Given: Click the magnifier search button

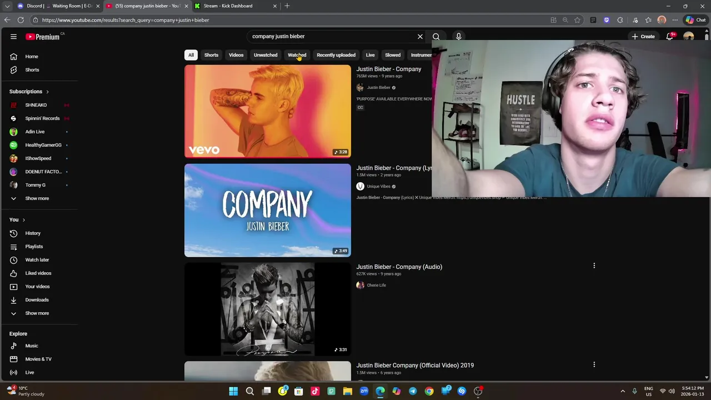Looking at the screenshot, I should coord(436,37).
